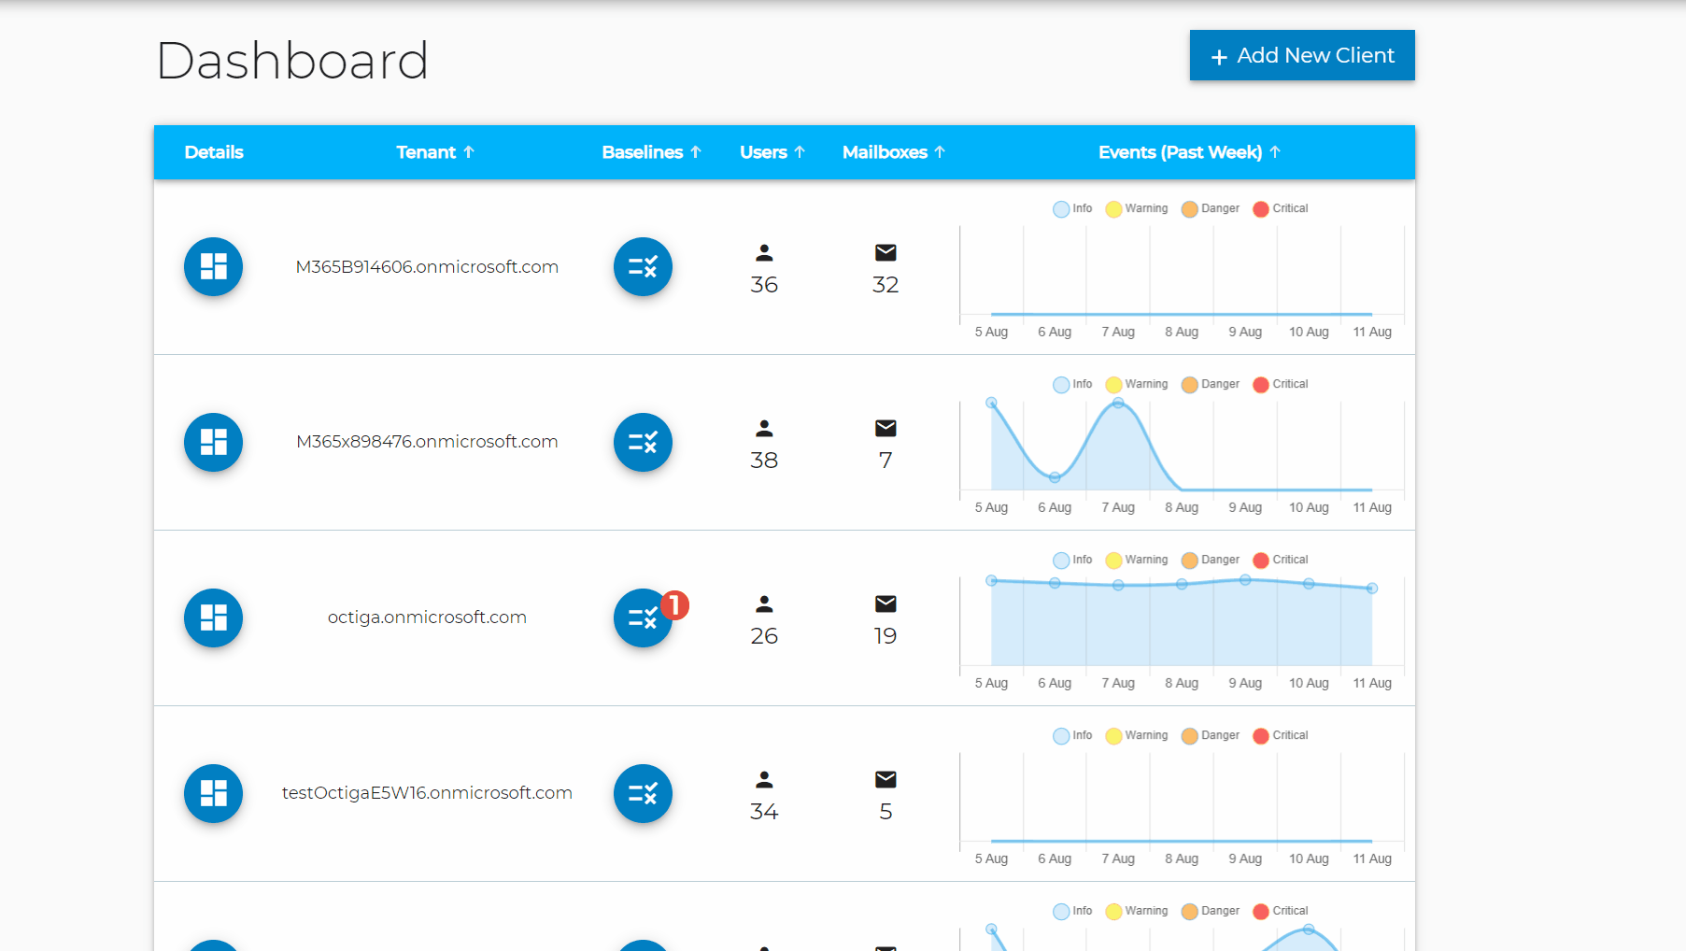Screen dimensions: 1686x951
Task: Click the Baselines icon for M365x898476.onmicrosoft.com
Action: (643, 442)
